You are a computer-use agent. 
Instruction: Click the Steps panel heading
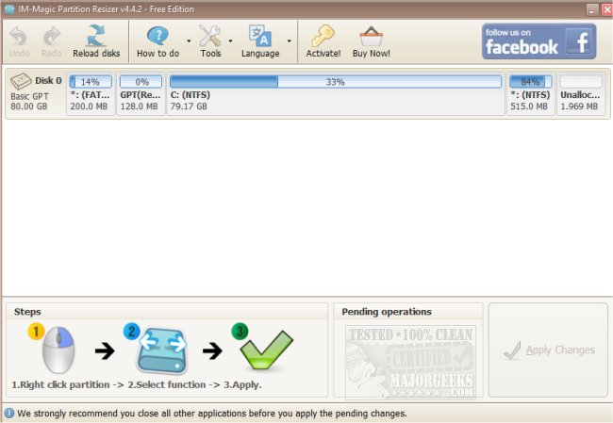pyautogui.click(x=27, y=312)
